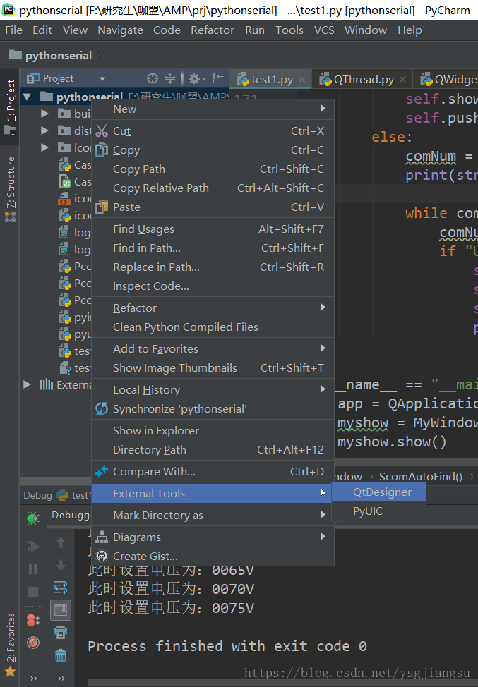The width and height of the screenshot is (478, 687).
Task: Expand the bui folder in project tree
Action: 44,114
